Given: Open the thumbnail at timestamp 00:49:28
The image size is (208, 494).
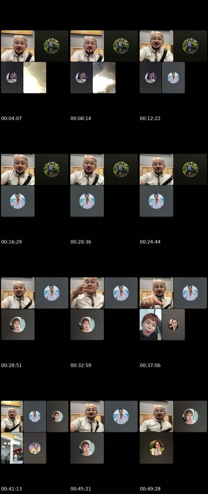Looking at the screenshot, I should pos(173,432).
